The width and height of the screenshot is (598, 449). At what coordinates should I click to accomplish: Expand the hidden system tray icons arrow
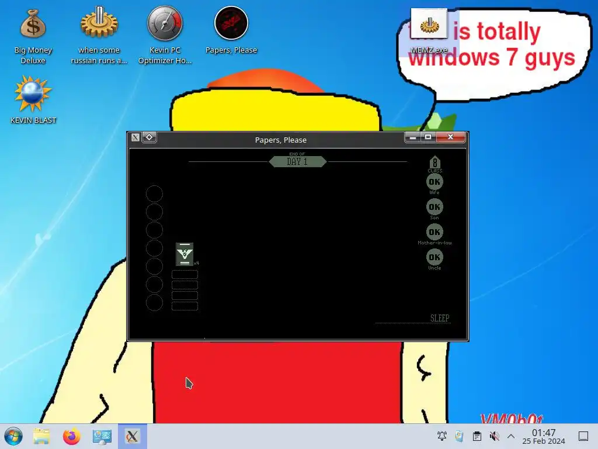[x=511, y=436]
